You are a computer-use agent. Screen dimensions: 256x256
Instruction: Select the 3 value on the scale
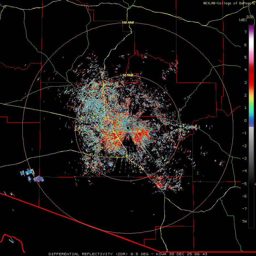(x=245, y=82)
